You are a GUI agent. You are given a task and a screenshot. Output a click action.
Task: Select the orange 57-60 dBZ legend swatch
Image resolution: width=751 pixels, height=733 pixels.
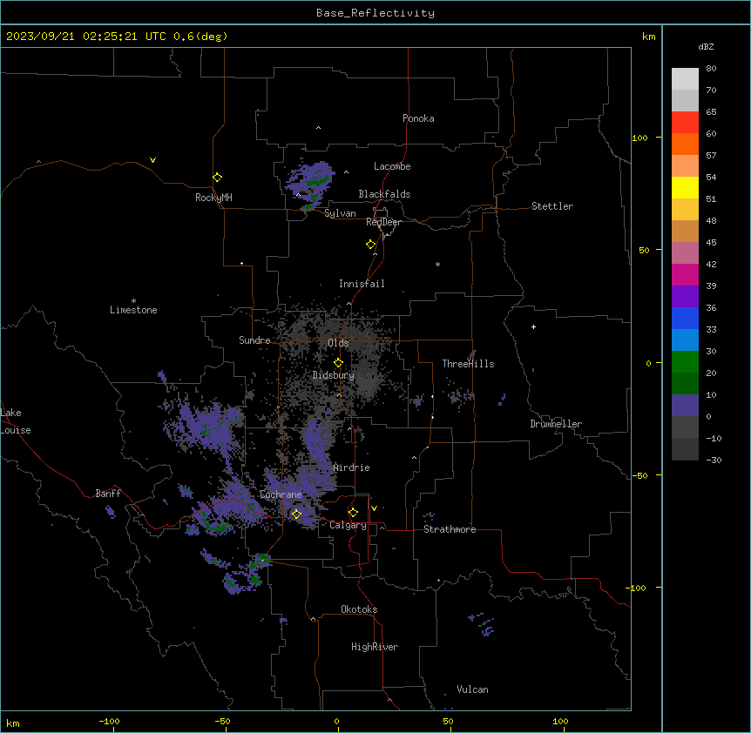click(685, 144)
